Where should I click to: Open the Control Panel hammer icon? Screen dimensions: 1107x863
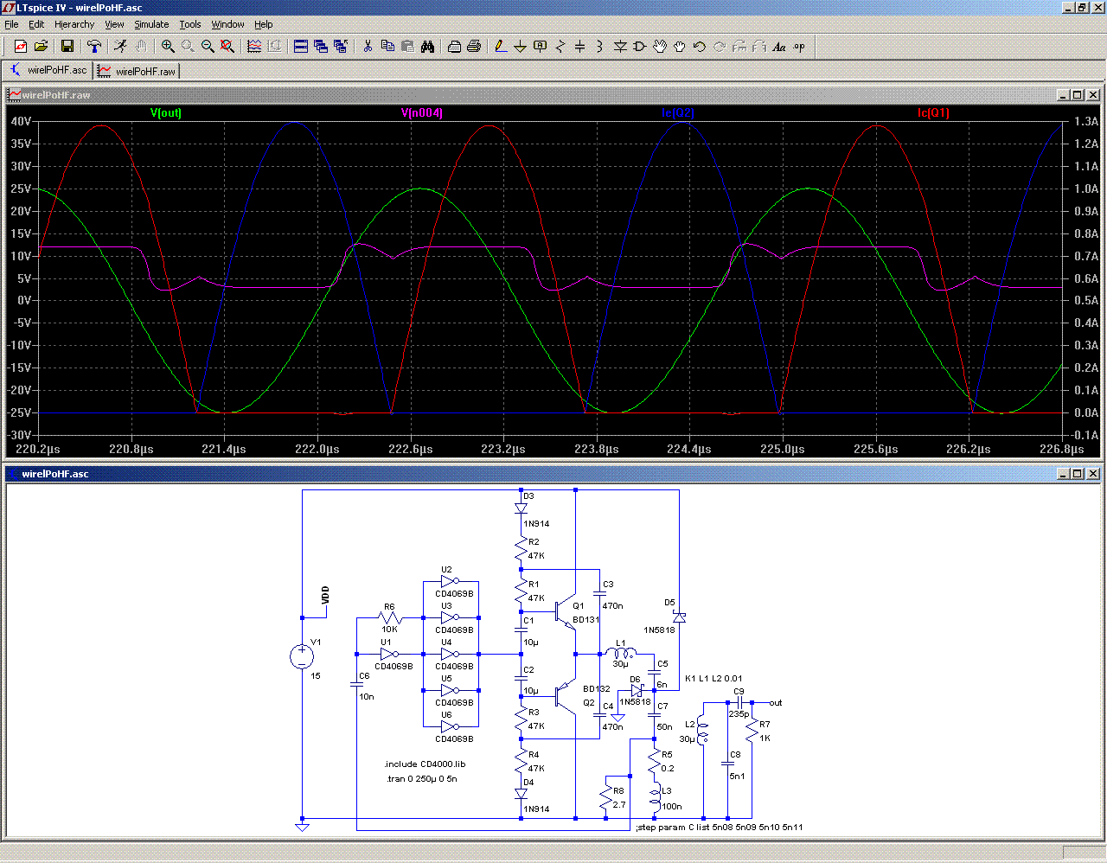[x=94, y=47]
